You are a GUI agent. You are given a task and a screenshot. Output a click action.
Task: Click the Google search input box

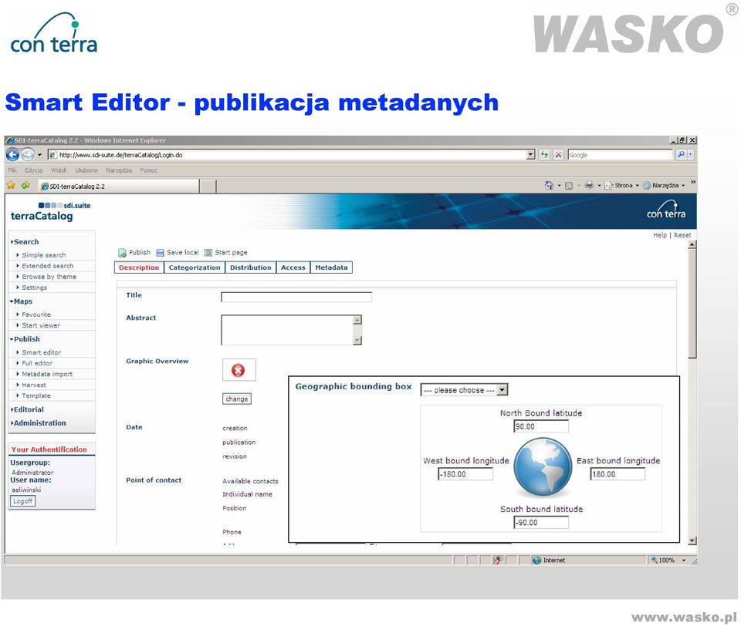click(x=620, y=154)
